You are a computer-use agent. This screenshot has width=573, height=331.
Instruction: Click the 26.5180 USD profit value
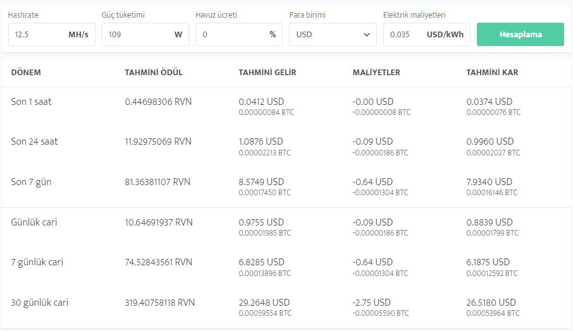point(491,302)
